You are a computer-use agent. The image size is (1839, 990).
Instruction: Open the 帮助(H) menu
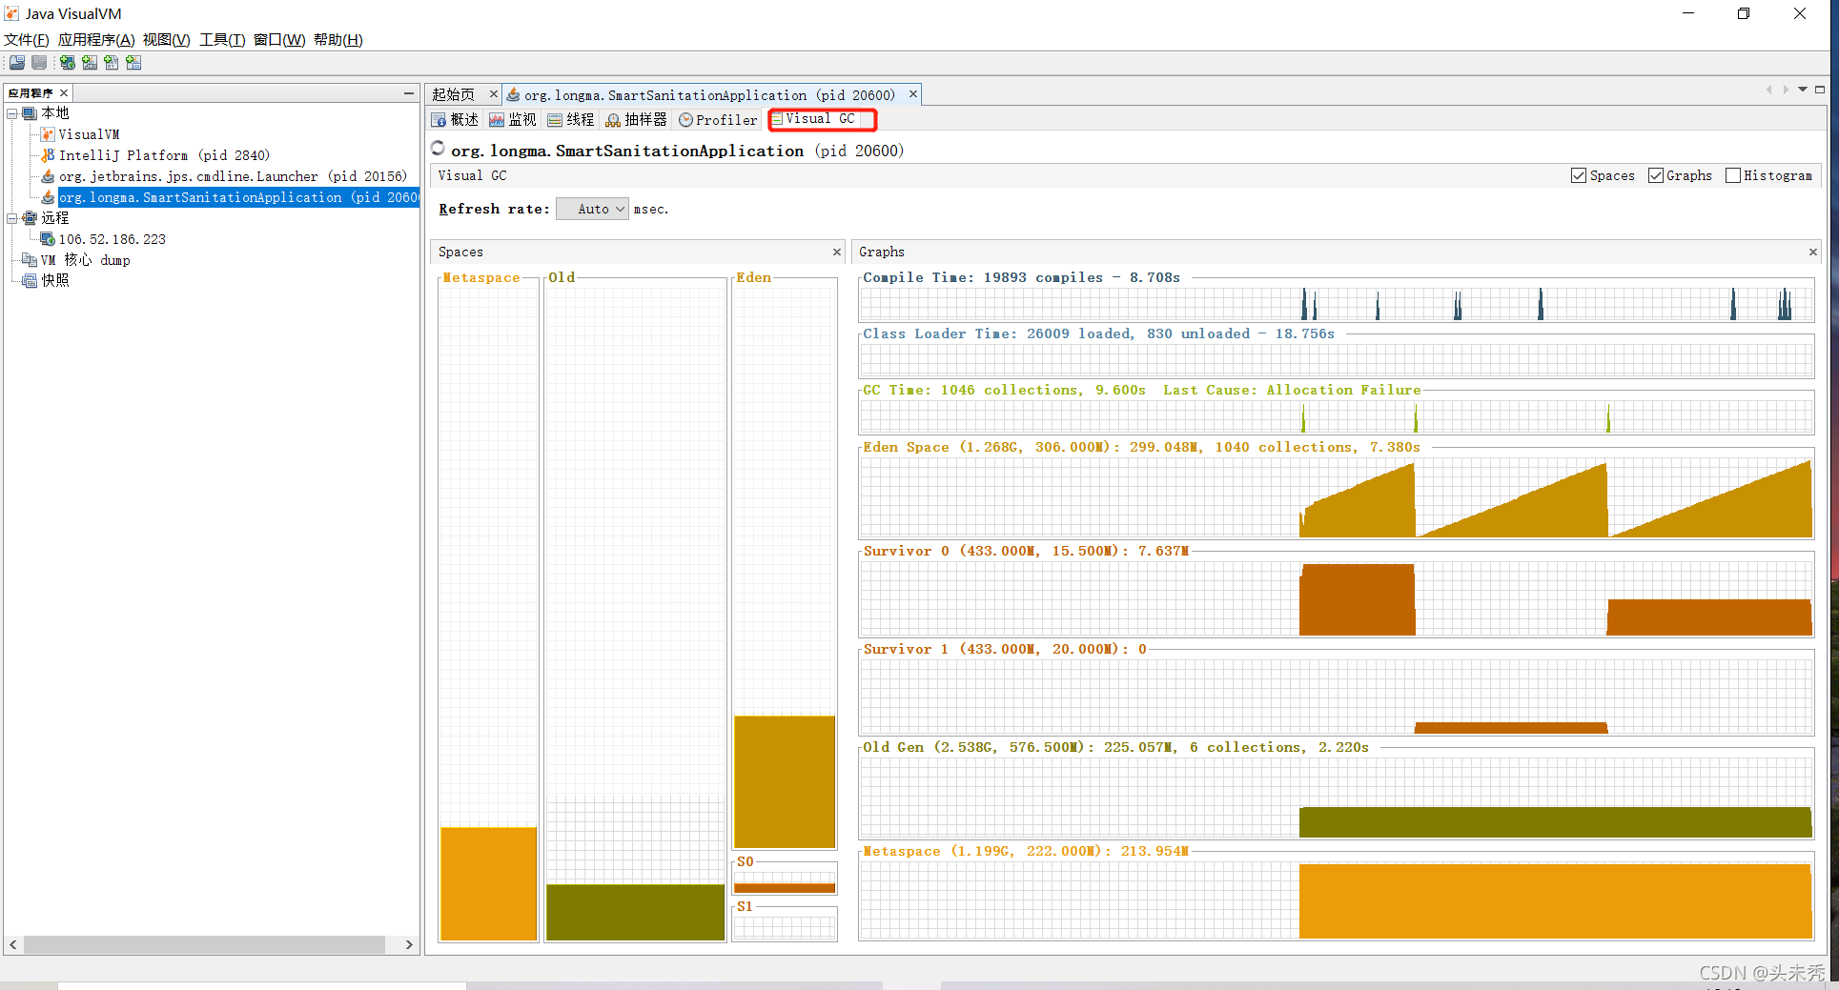coord(338,39)
